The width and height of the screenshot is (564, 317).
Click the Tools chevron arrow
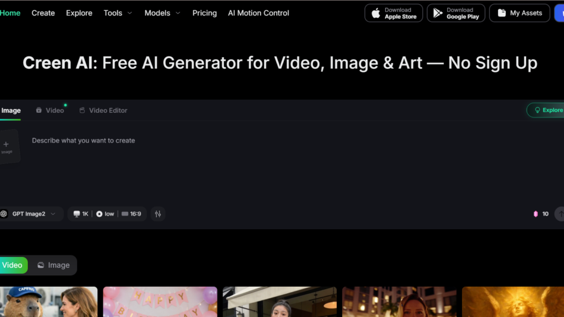(130, 13)
